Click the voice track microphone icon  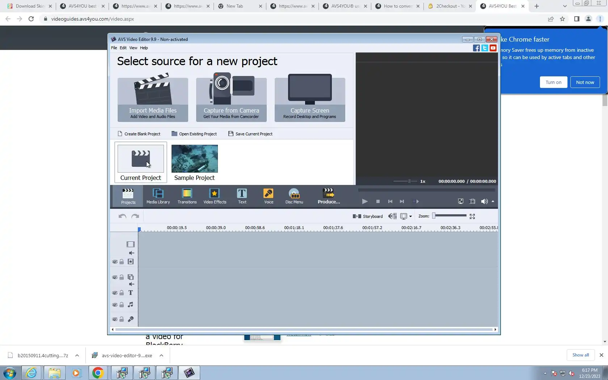[131, 319]
